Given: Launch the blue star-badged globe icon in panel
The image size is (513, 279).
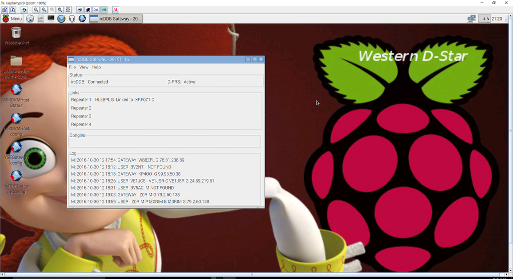Looking at the screenshot, I should click(61, 18).
